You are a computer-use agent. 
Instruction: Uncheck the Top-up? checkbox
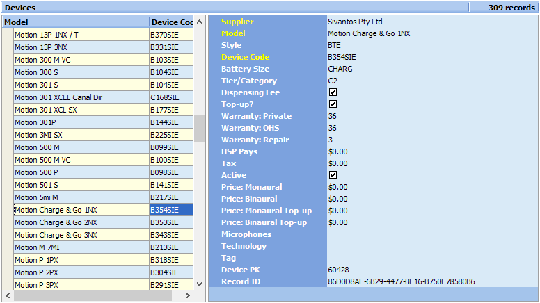click(x=333, y=104)
